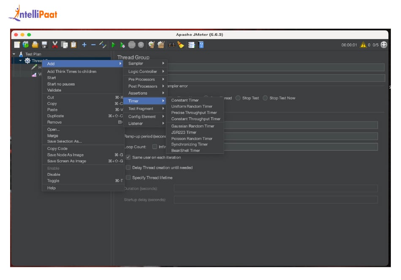Screen dimensions: 401x280
Task: Expand the Pre Processors submenu
Action: [145, 79]
